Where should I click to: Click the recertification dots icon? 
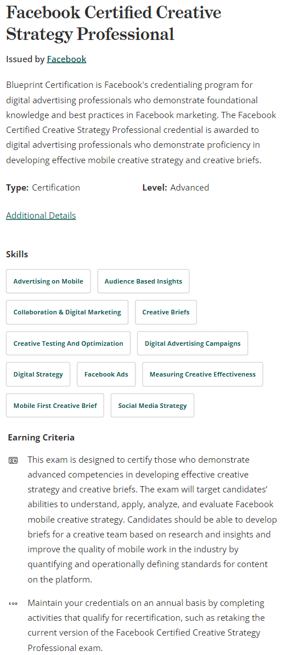pyautogui.click(x=13, y=604)
